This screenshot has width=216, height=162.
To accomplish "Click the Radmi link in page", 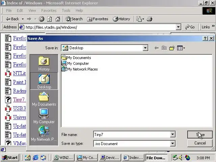I will 20,91.
